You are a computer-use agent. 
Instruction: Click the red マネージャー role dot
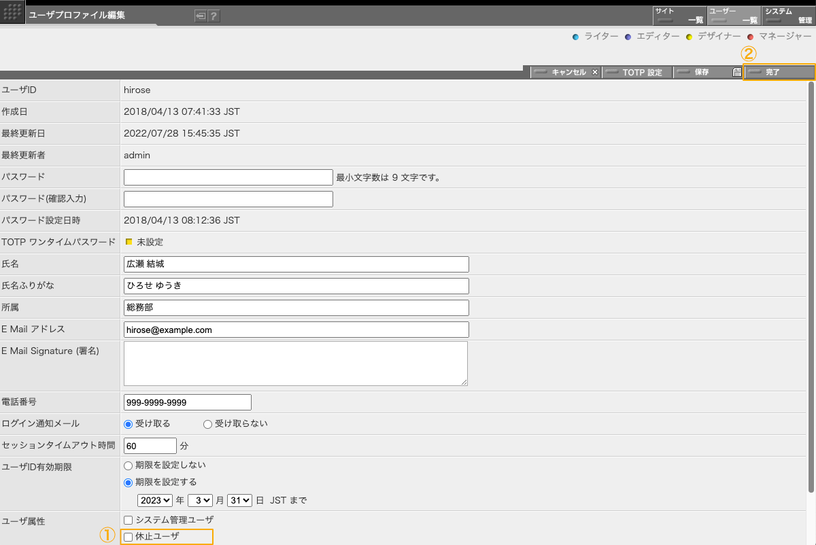(750, 37)
